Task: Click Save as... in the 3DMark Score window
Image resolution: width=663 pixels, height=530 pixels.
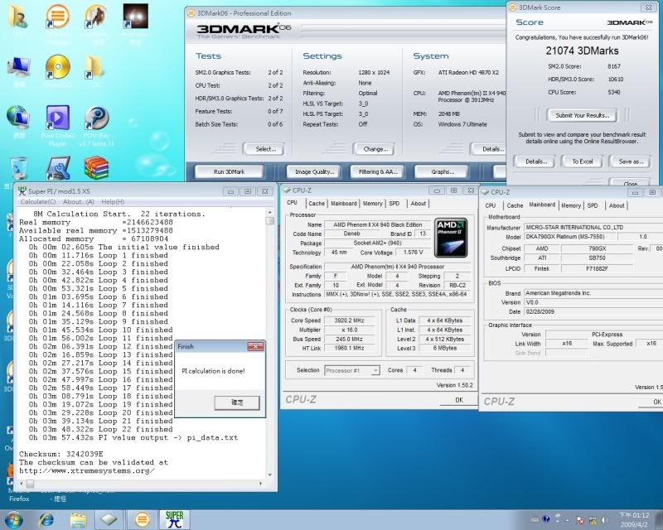Action: click(631, 161)
